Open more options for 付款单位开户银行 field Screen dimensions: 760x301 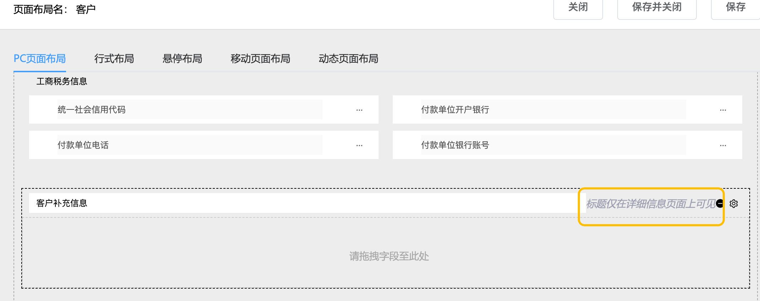723,110
